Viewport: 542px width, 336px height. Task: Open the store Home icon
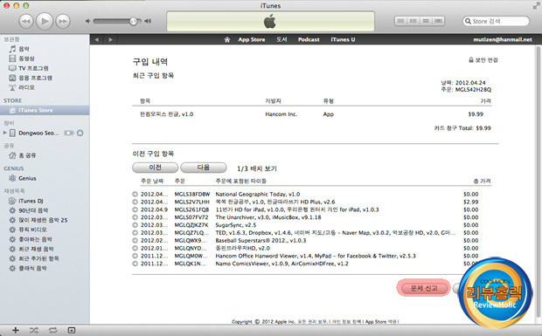[227, 39]
